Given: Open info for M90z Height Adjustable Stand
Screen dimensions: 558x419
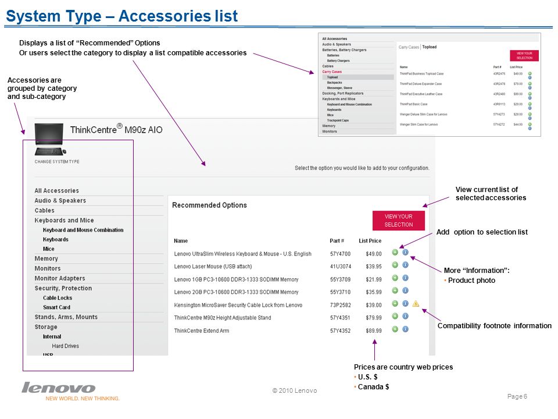Looking at the screenshot, I should click(405, 316).
